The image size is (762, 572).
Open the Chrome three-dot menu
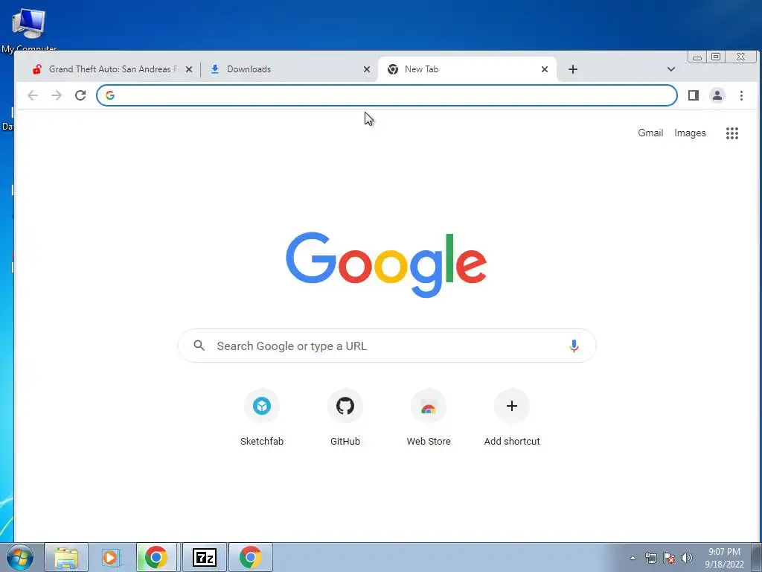(742, 95)
